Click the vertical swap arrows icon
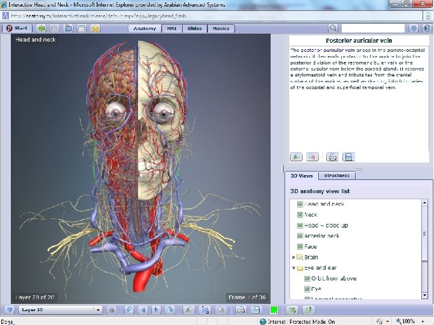This screenshot has height=325, width=434. (x=309, y=310)
